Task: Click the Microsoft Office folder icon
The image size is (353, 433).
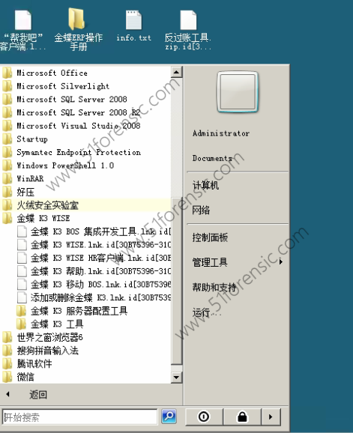Action: pyautogui.click(x=7, y=73)
